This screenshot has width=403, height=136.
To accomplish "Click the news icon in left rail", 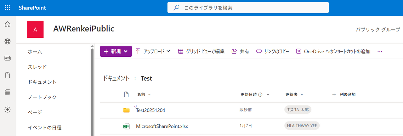I will (8, 58).
